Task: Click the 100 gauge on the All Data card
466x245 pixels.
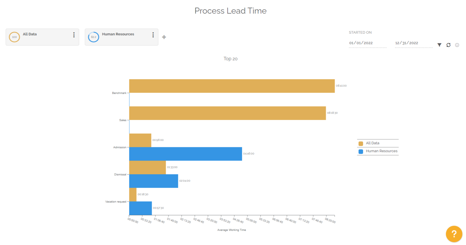Action: coord(14,37)
